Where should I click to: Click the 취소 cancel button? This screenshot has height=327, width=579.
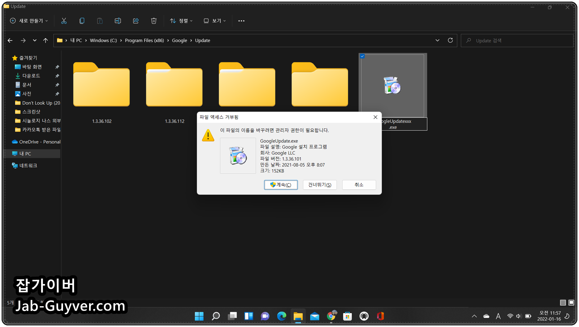tap(359, 185)
